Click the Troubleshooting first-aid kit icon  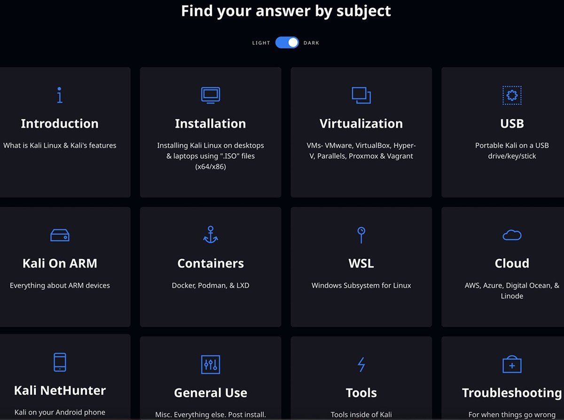[x=512, y=364]
